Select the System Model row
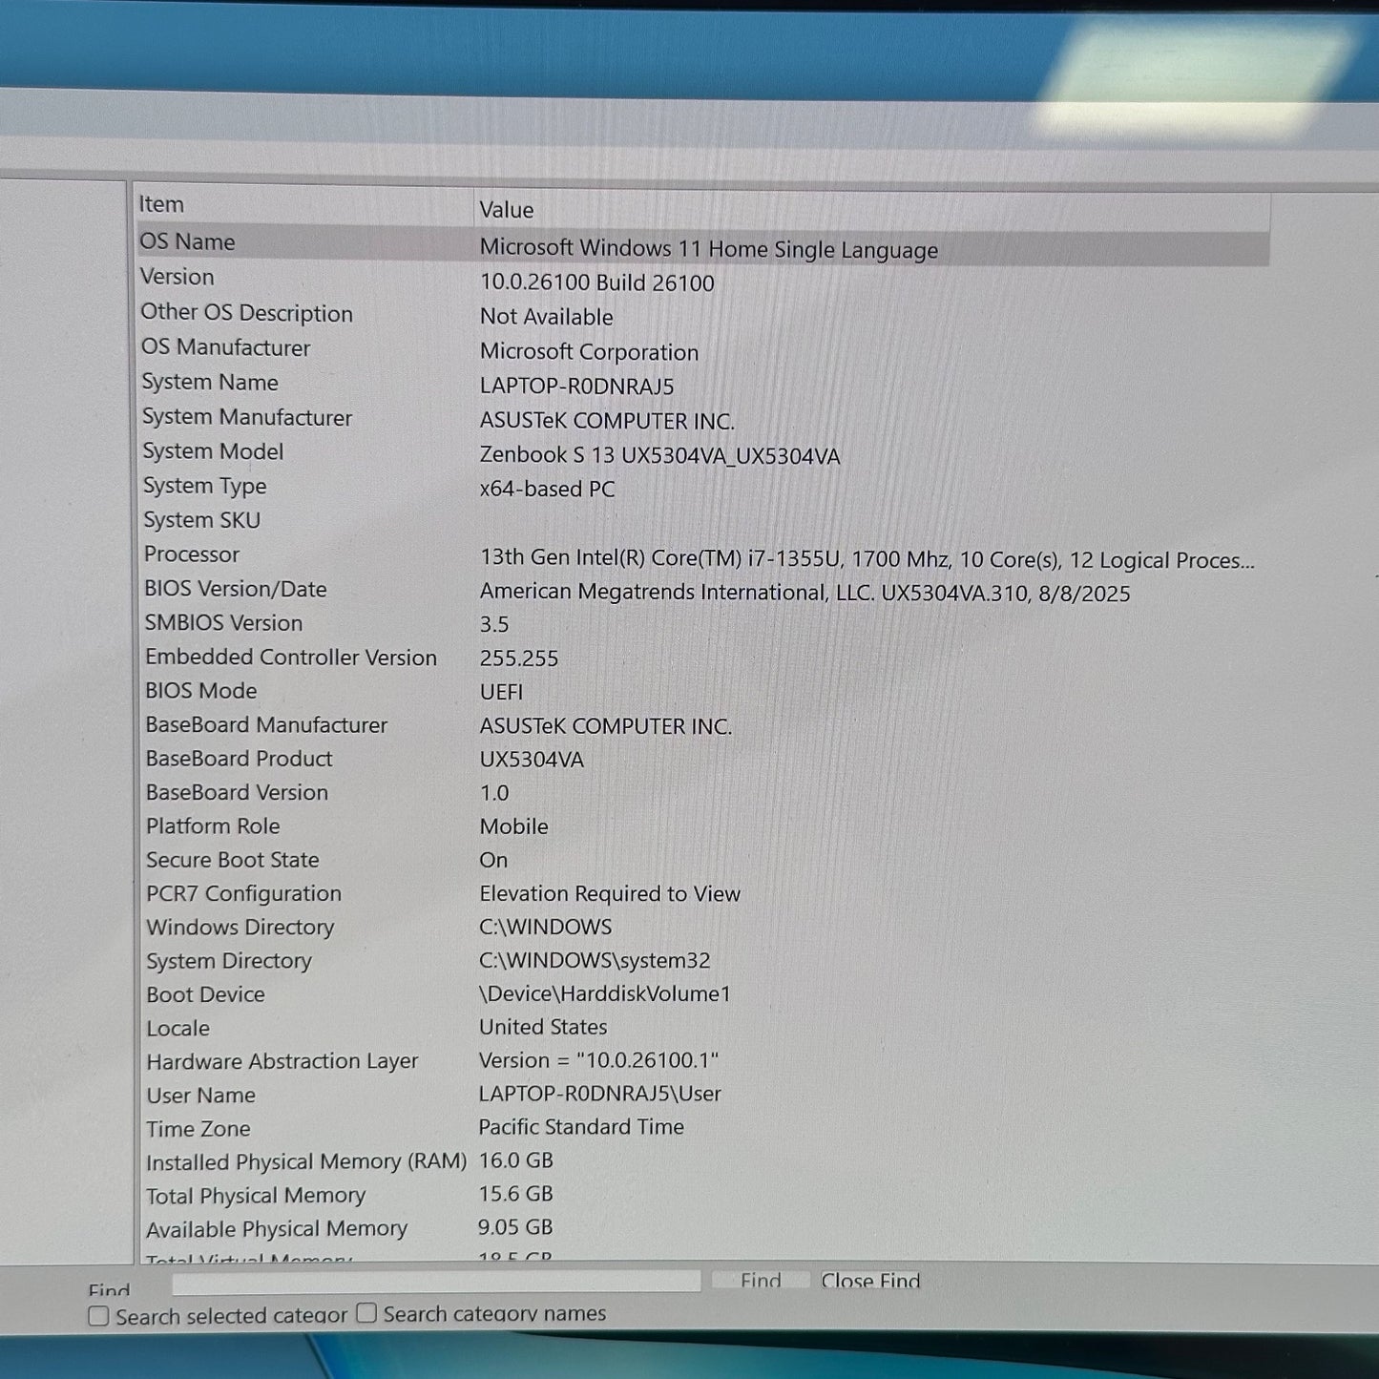 coord(213,452)
